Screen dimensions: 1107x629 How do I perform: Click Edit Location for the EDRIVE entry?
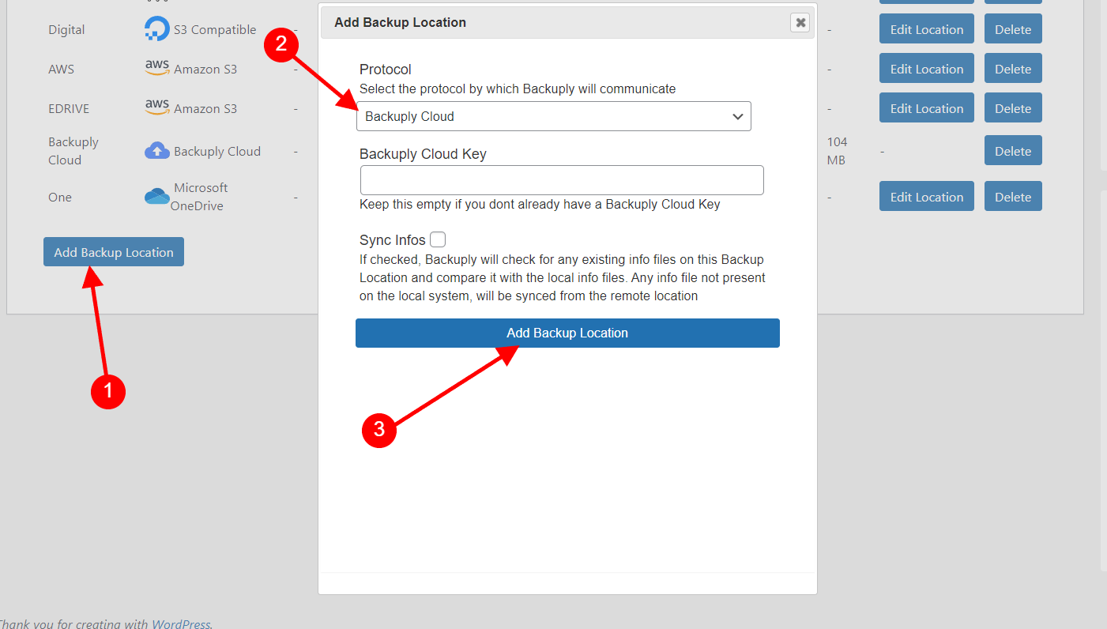926,107
